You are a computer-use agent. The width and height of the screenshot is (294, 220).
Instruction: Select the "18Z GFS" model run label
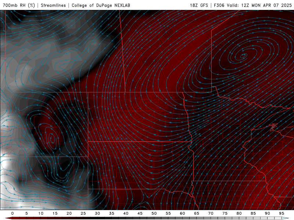(199, 5)
